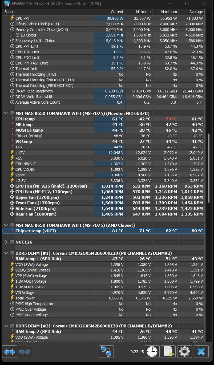Select the CPU temp row
Image resolution: width=214 pixels, height=365 pixels.
104,119
